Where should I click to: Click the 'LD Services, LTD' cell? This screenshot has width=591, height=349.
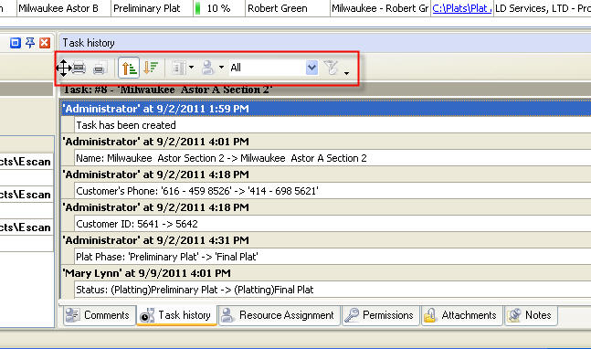pos(542,8)
